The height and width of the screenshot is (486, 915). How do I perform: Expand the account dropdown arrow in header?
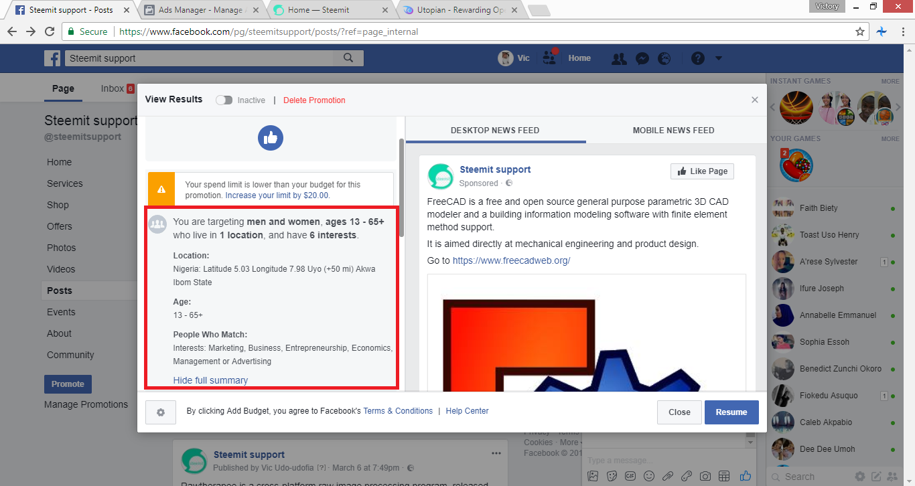pyautogui.click(x=719, y=58)
